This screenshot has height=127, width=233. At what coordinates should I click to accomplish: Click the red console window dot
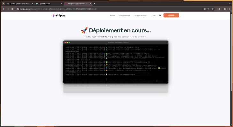coord(65,43)
